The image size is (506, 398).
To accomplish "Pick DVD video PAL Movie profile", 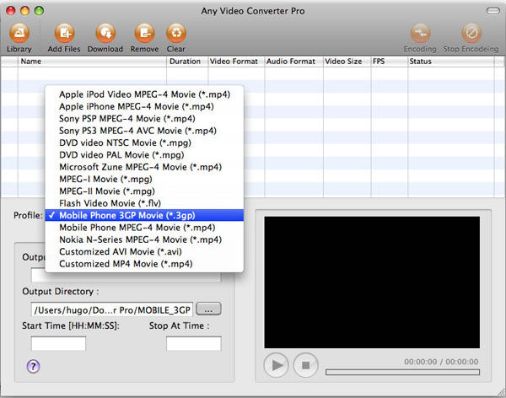I will pos(144,155).
